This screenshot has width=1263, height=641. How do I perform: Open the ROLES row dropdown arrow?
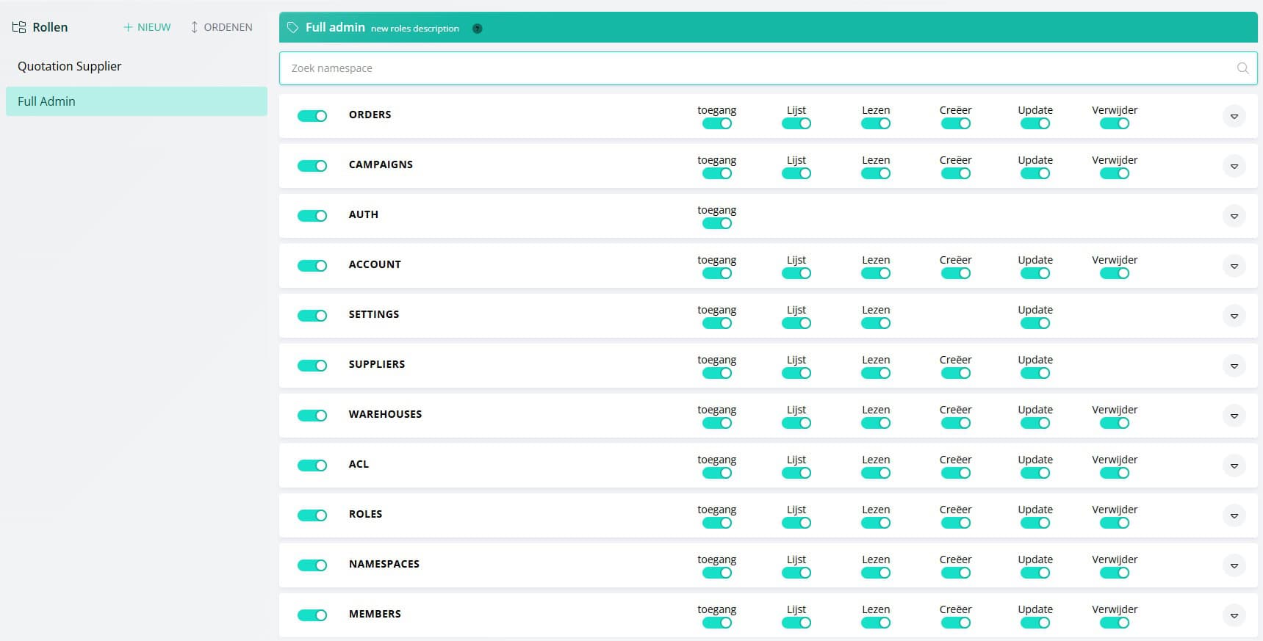point(1234,515)
